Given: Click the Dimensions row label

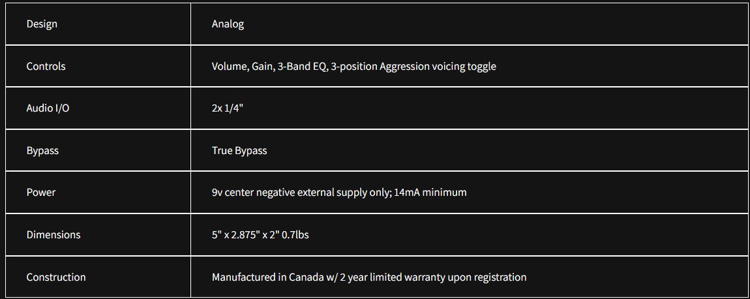Looking at the screenshot, I should coord(53,234).
